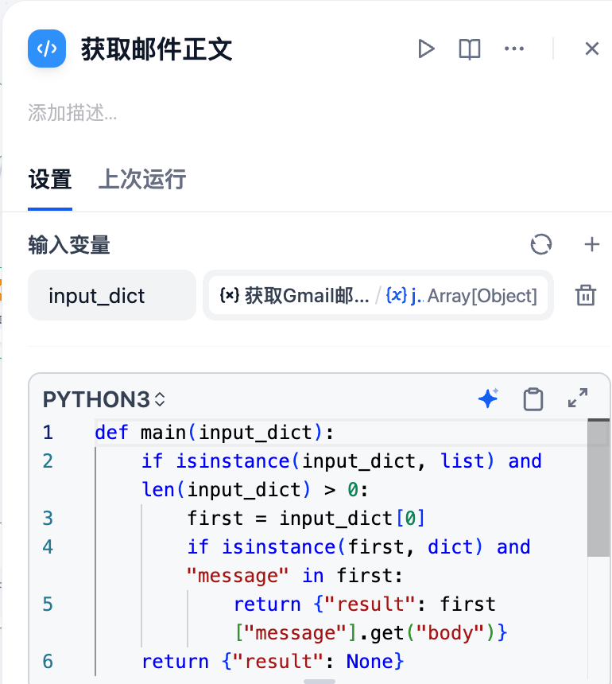Sync input variables with refresh icon

pyautogui.click(x=541, y=244)
